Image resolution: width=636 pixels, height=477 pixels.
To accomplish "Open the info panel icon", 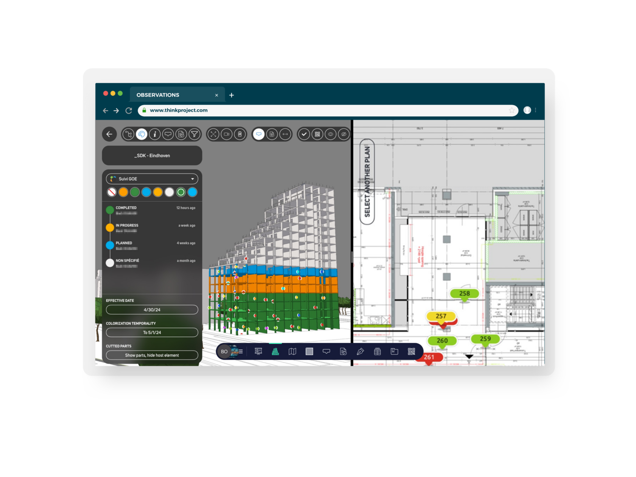I will point(155,134).
